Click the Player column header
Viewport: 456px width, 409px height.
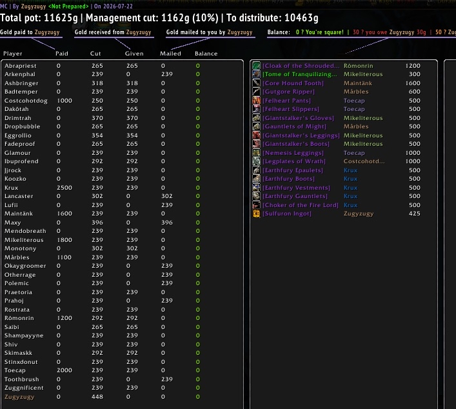pyautogui.click(x=12, y=54)
